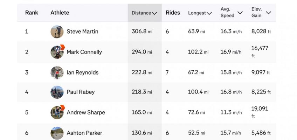Click Andrew Sharpe's profile avatar

click(x=57, y=113)
